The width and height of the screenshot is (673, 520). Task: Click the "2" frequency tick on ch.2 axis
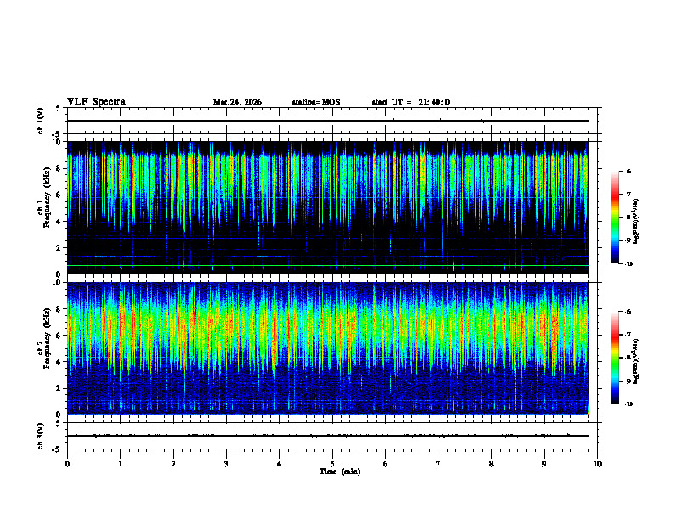coord(59,388)
